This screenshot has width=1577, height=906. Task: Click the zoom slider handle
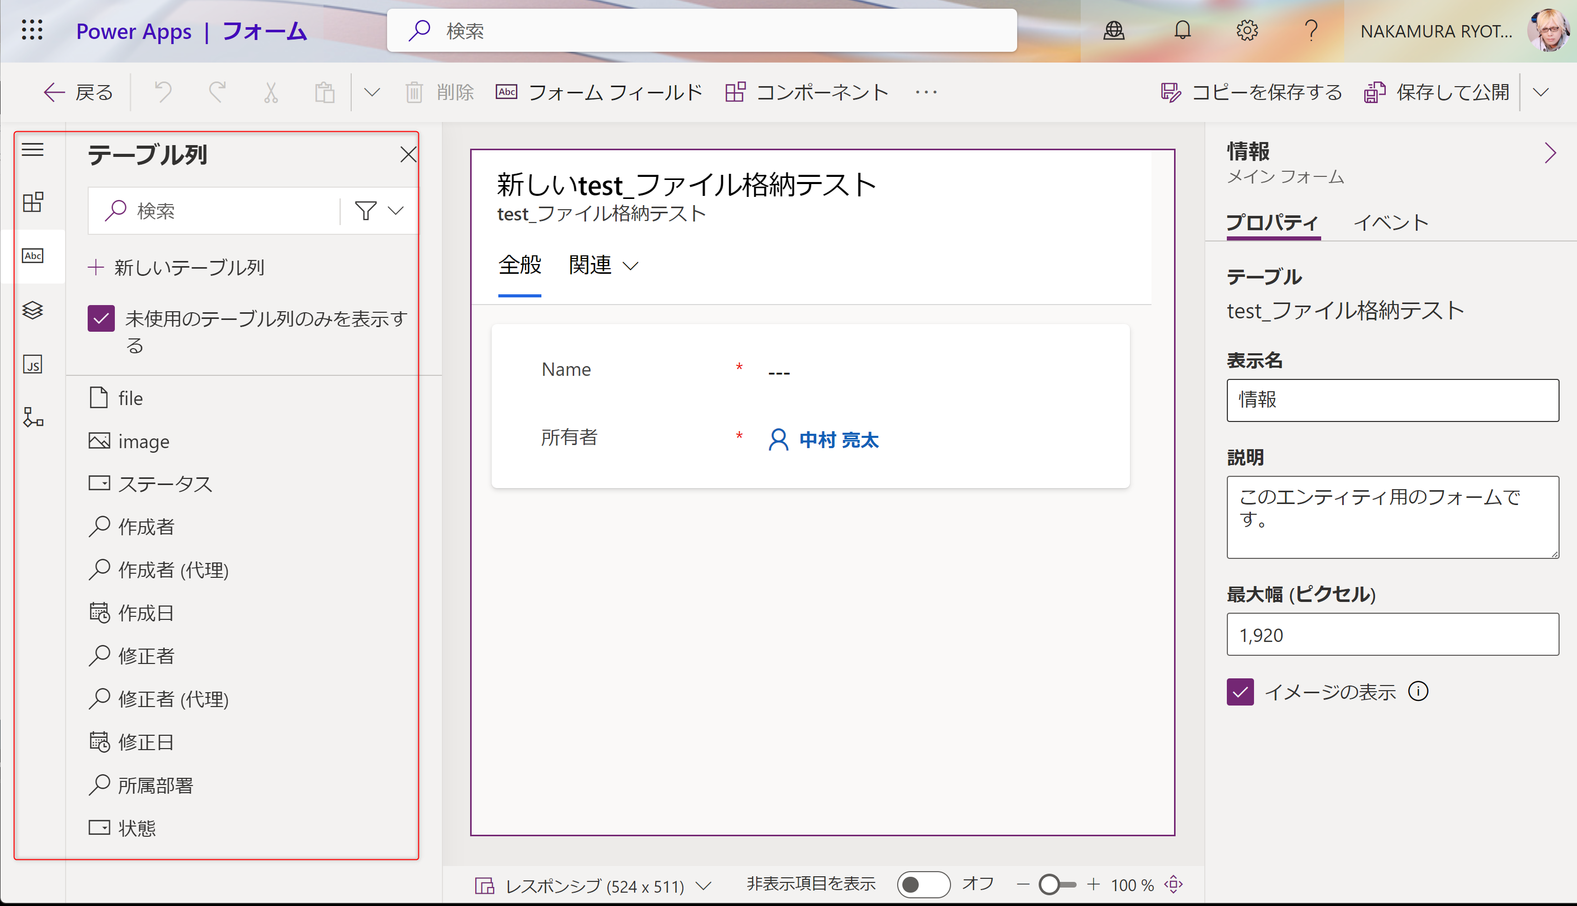(1049, 884)
